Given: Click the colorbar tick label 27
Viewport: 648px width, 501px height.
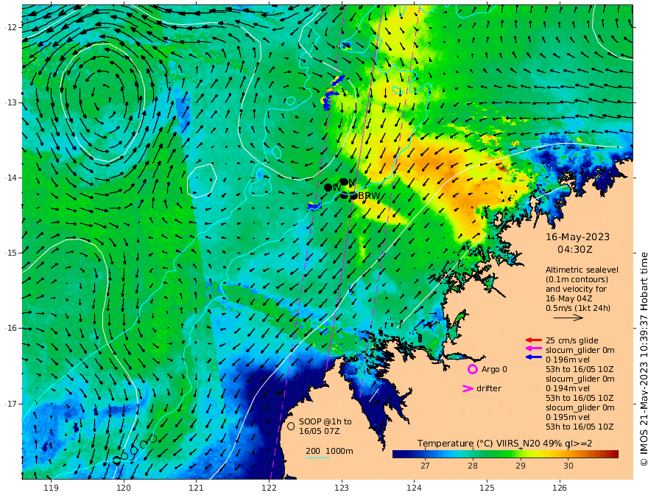Looking at the screenshot, I should 426,466.
